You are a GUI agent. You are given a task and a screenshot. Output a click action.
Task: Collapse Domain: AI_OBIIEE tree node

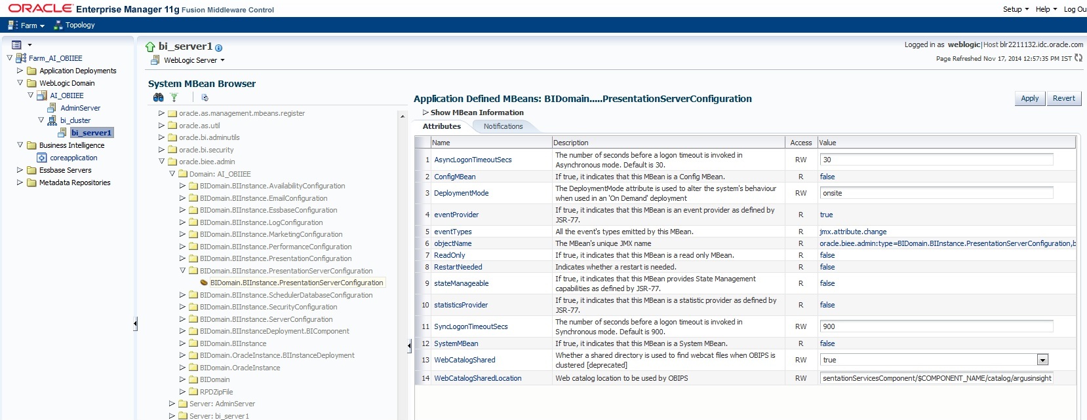click(x=172, y=174)
